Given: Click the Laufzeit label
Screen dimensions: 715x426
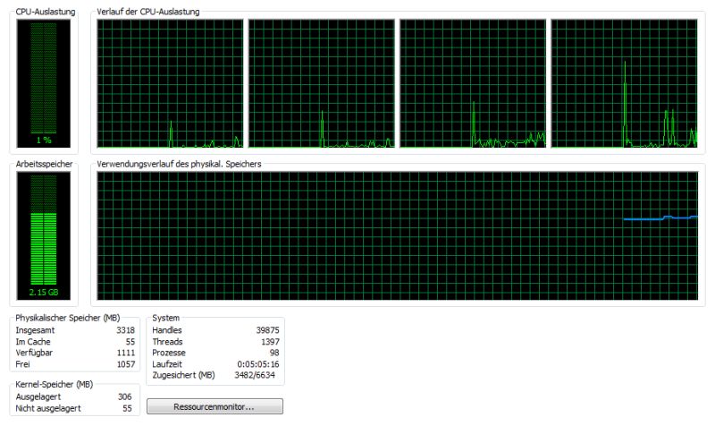Looking at the screenshot, I should 167,364.
